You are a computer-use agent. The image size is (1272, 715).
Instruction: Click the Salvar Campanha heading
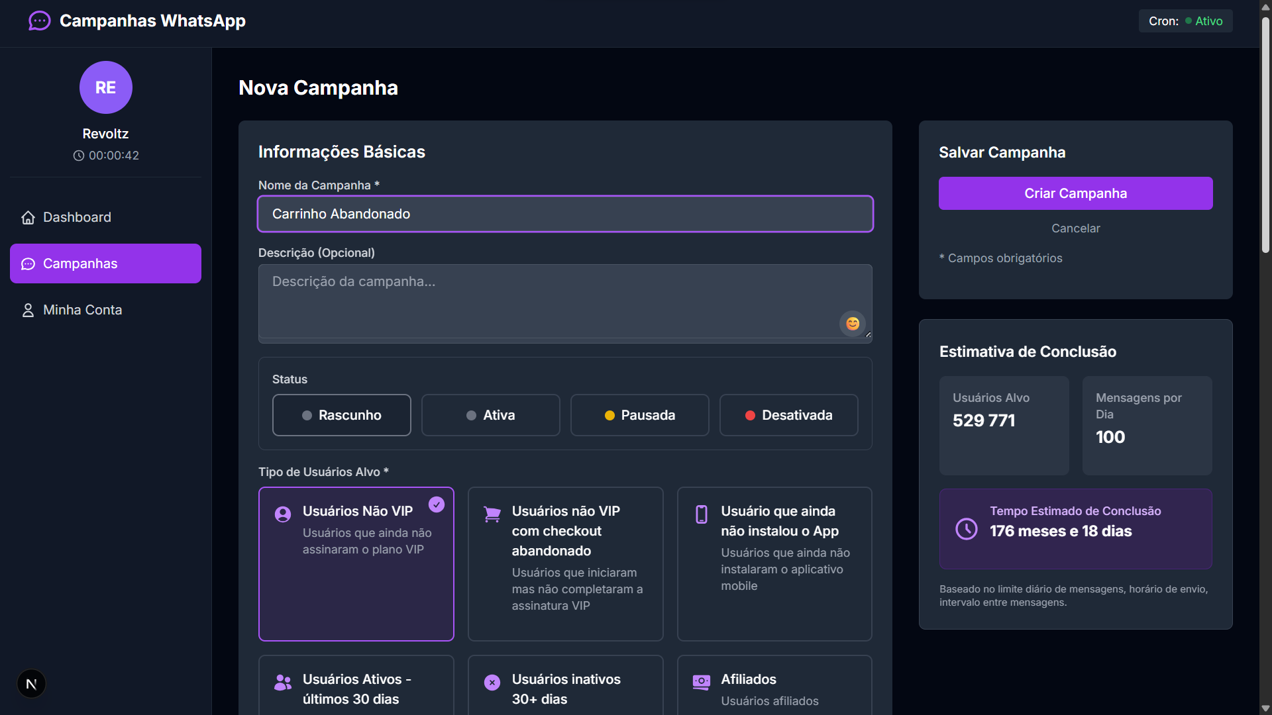(x=1002, y=152)
